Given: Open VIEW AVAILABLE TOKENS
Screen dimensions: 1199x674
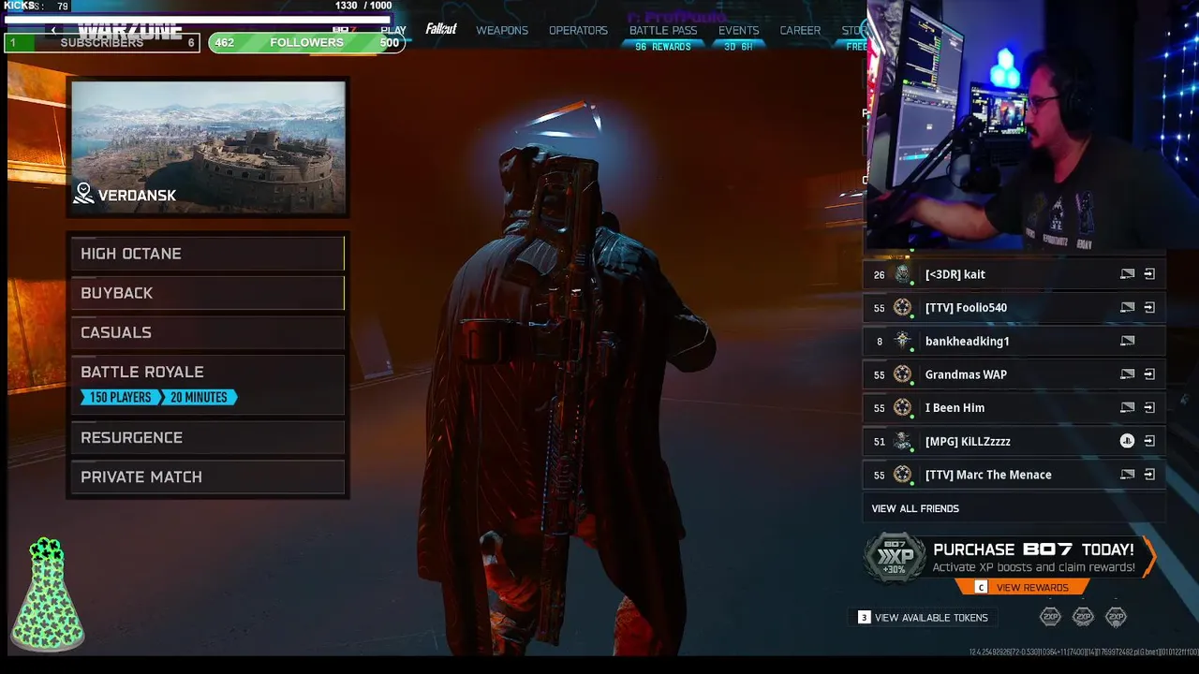Looking at the screenshot, I should tap(923, 617).
